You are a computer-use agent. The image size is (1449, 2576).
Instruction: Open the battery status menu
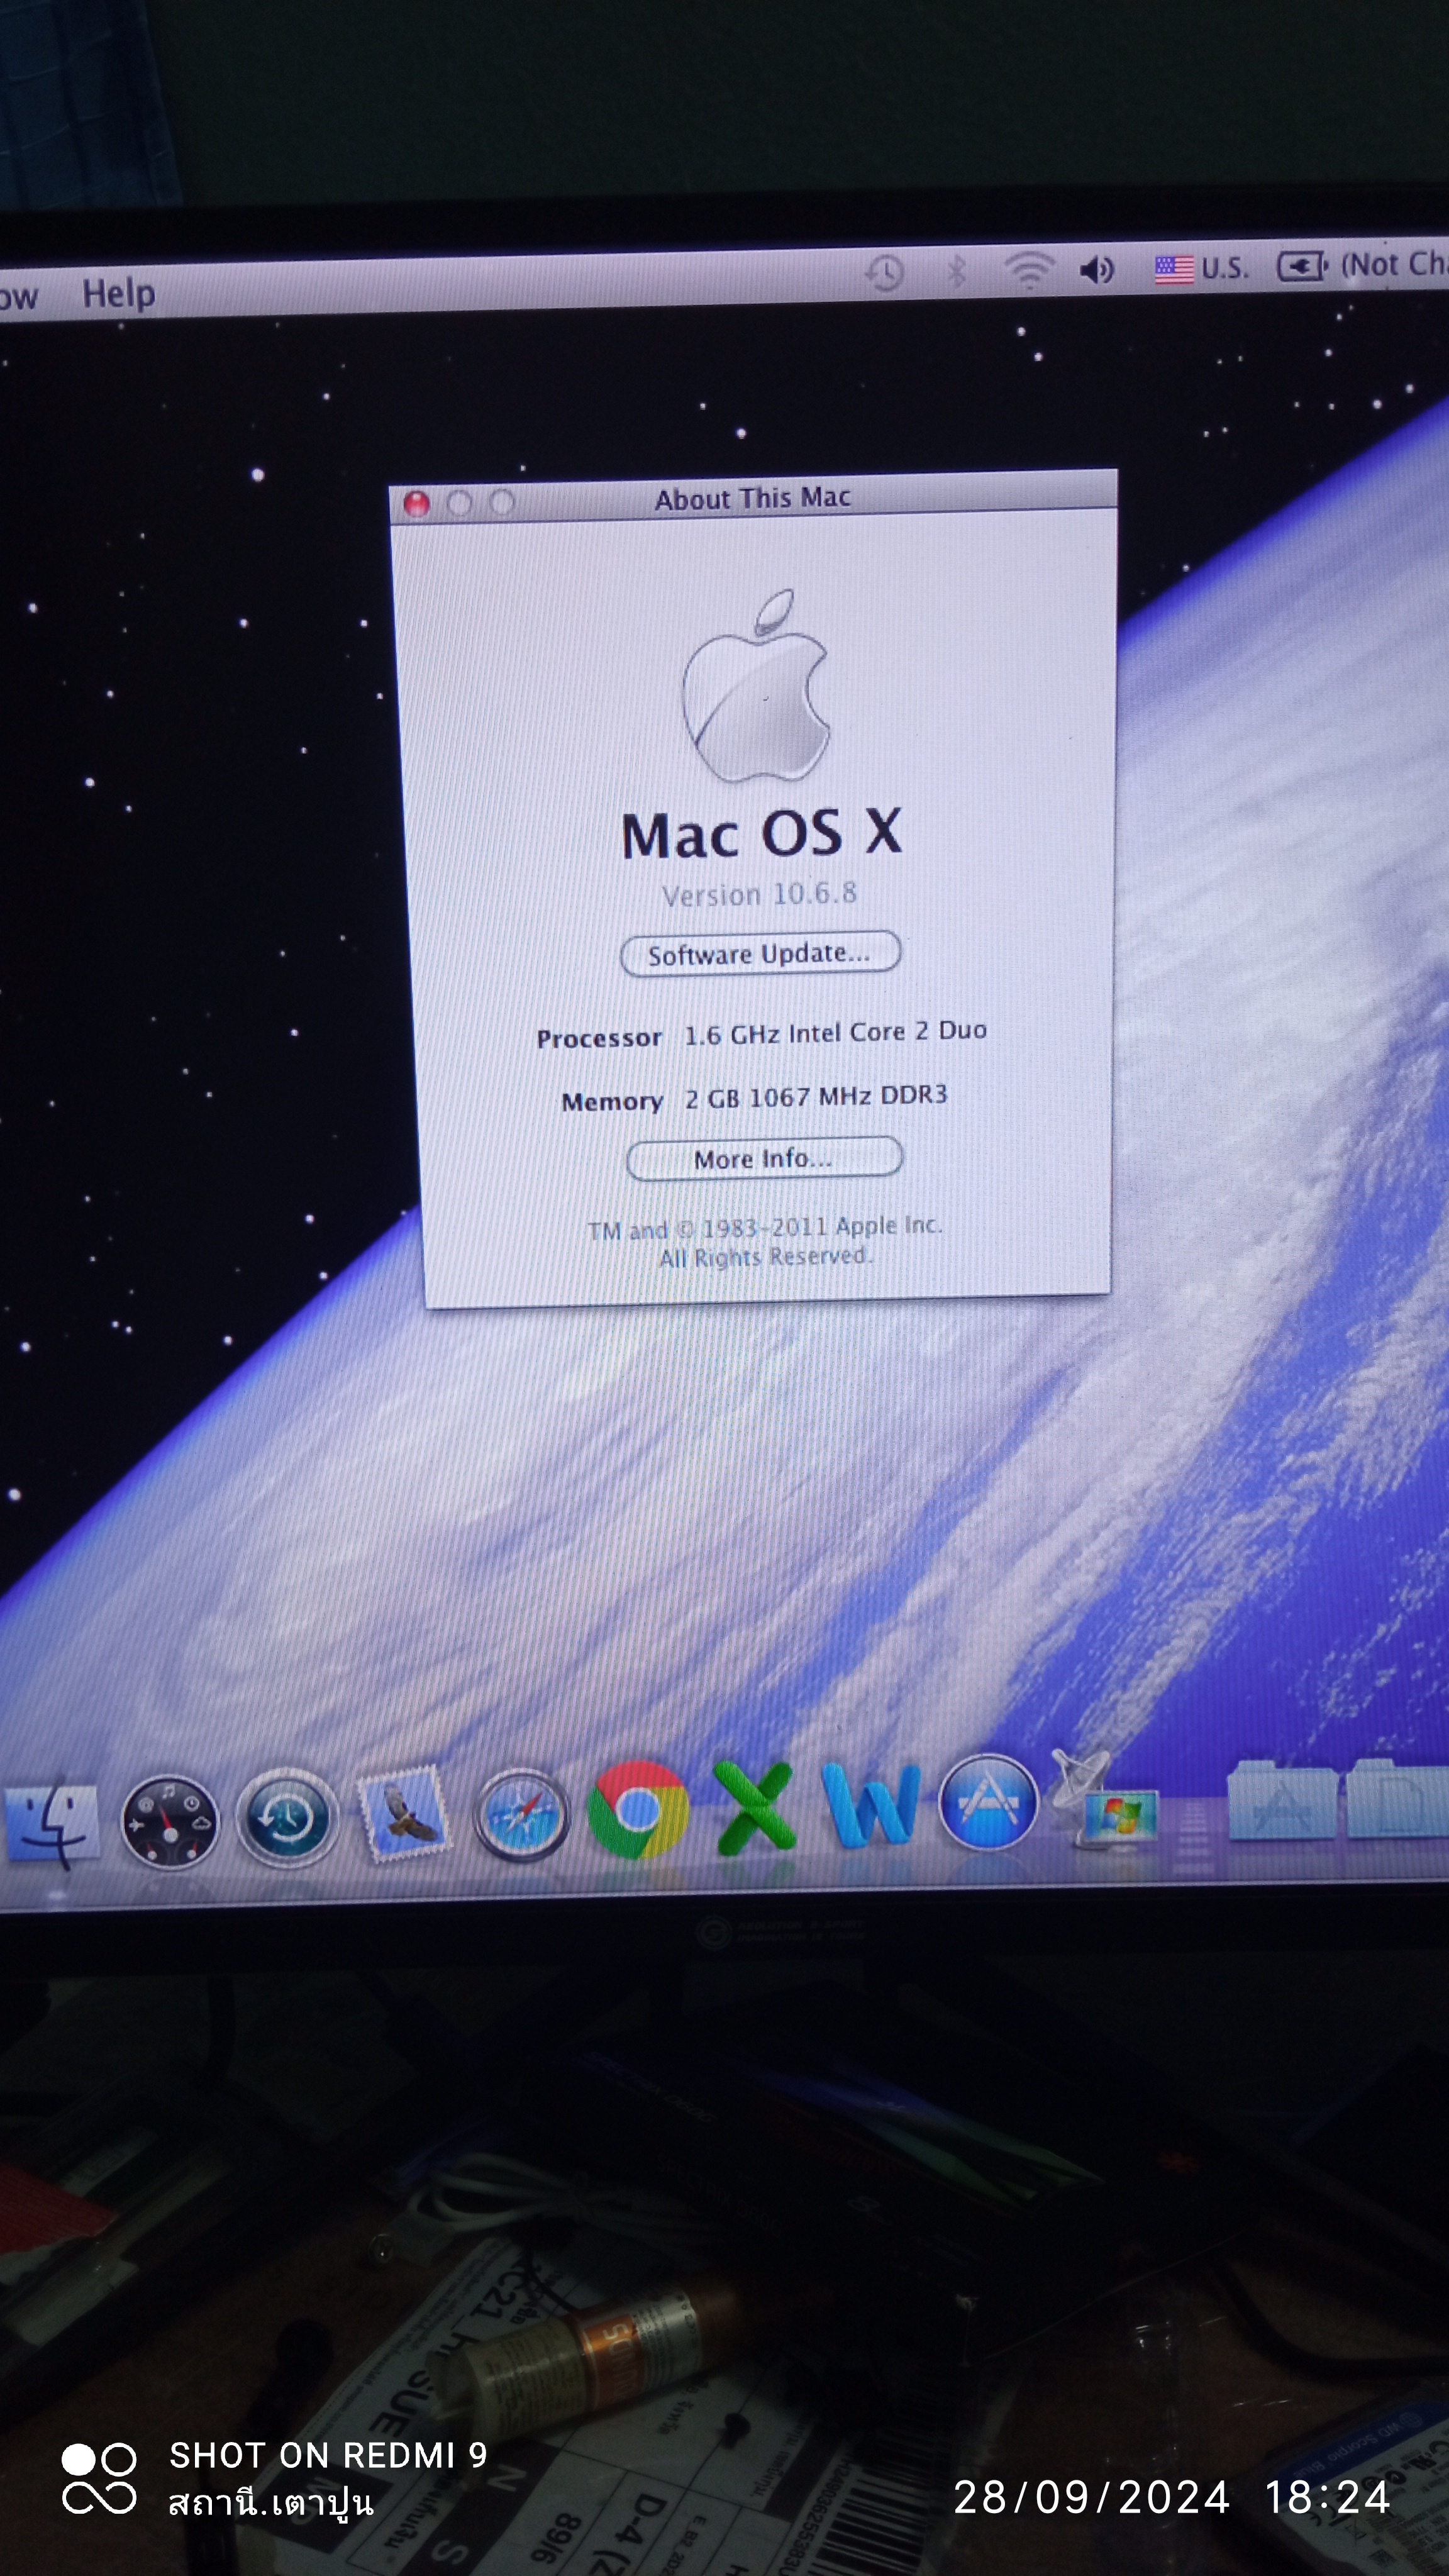[1362, 265]
